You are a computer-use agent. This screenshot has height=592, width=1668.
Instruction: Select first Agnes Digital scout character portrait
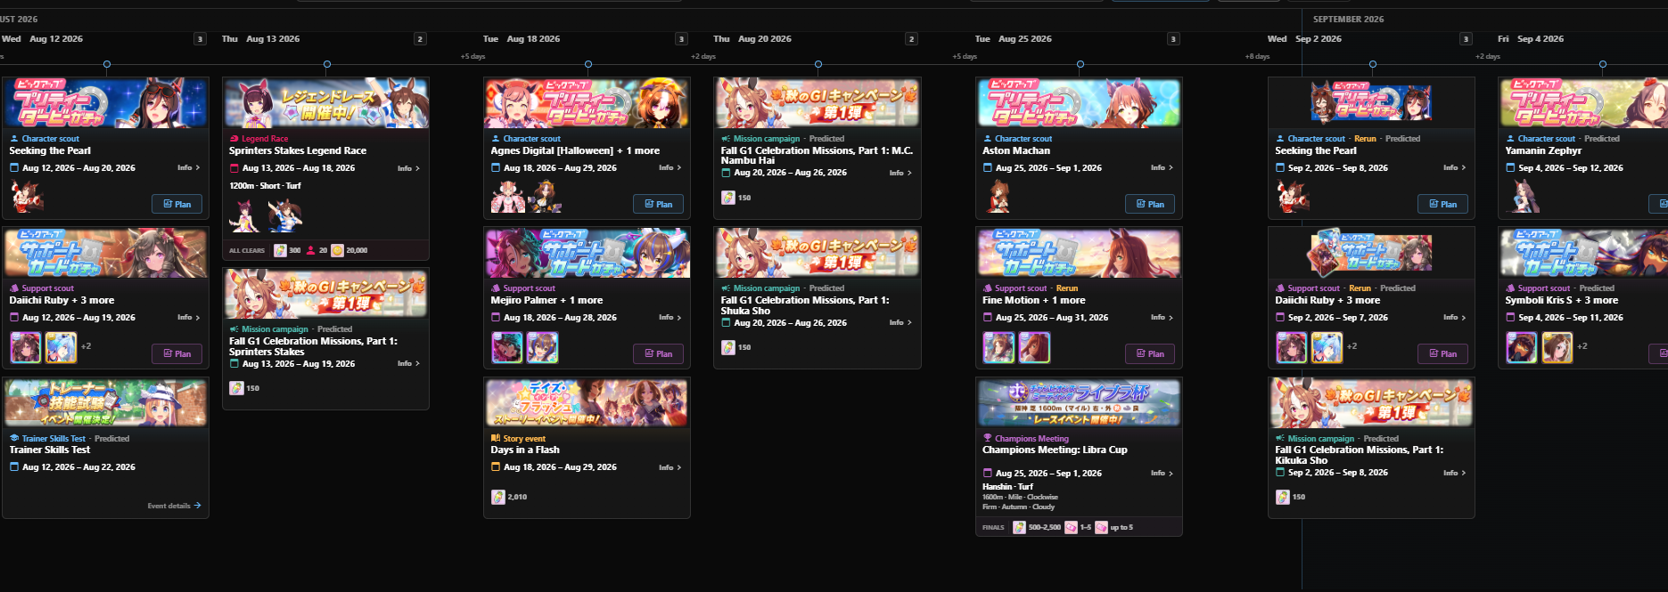click(x=508, y=197)
